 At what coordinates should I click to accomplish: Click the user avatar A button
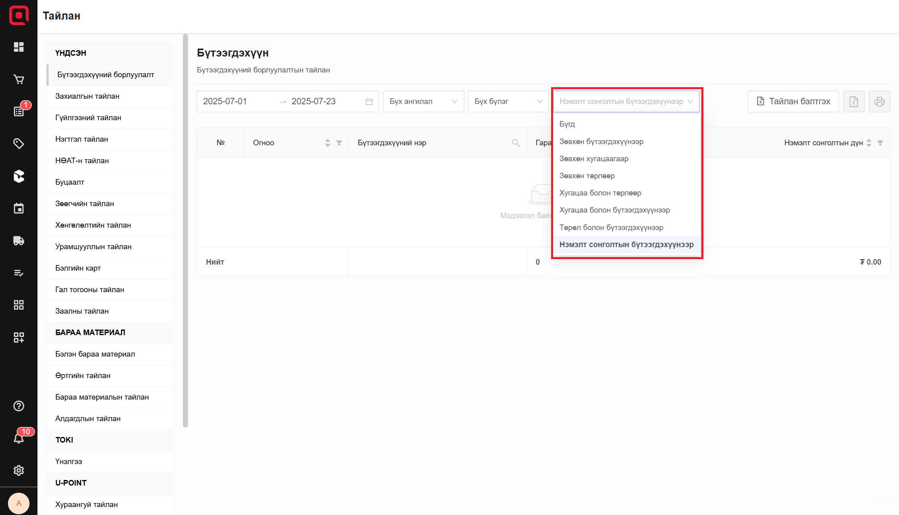[x=19, y=503]
